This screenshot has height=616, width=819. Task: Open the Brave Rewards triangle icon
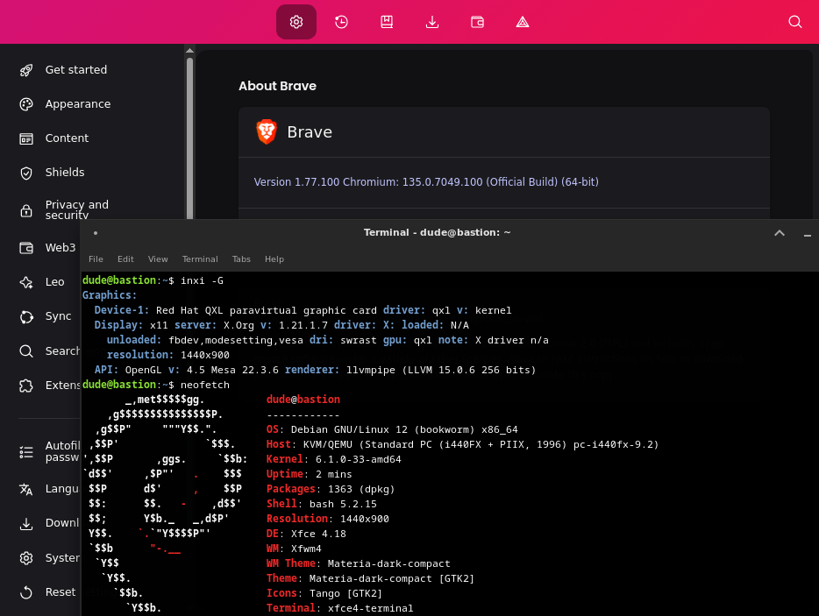coord(523,22)
